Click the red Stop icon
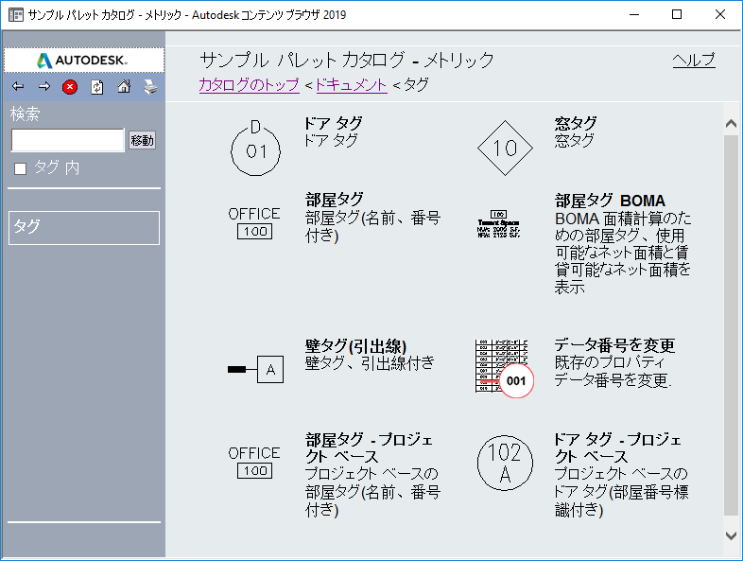Image resolution: width=743 pixels, height=561 pixels. tap(70, 87)
